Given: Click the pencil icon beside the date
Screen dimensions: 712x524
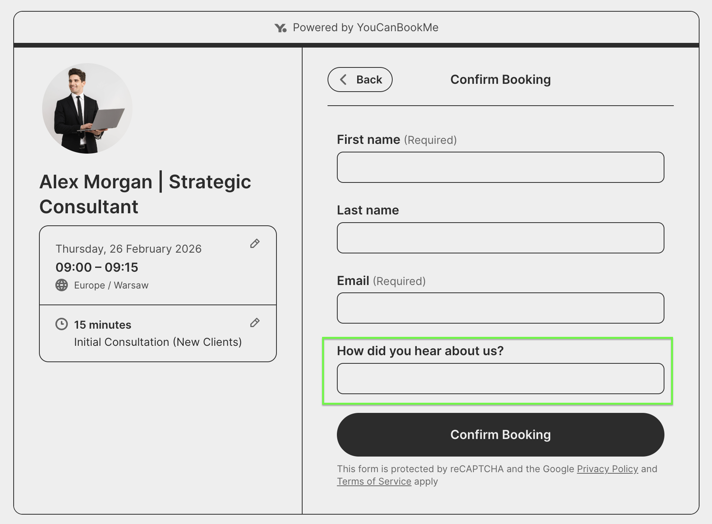Looking at the screenshot, I should [255, 244].
